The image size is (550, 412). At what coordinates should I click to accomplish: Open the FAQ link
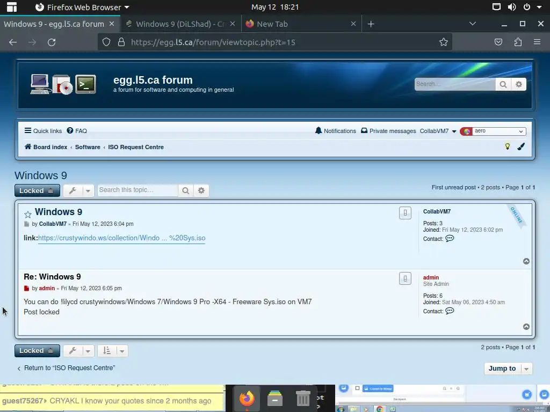click(77, 131)
